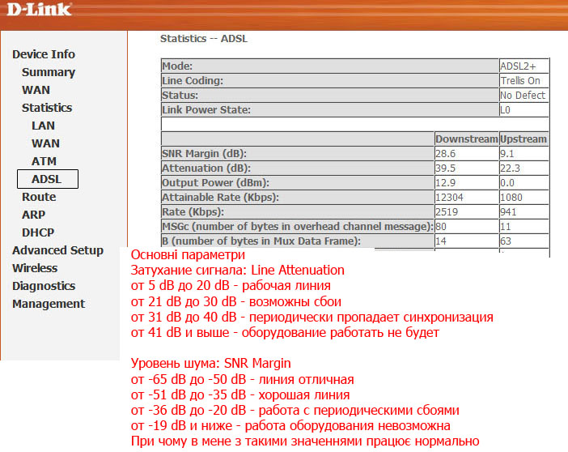Viewport: 568px width, 452px height.
Task: Click the line 'от 5 dB до 20 dB - рабочая линия'
Action: click(231, 286)
